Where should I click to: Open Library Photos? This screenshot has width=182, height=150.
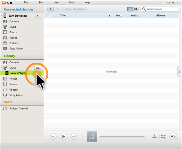pos(13,79)
